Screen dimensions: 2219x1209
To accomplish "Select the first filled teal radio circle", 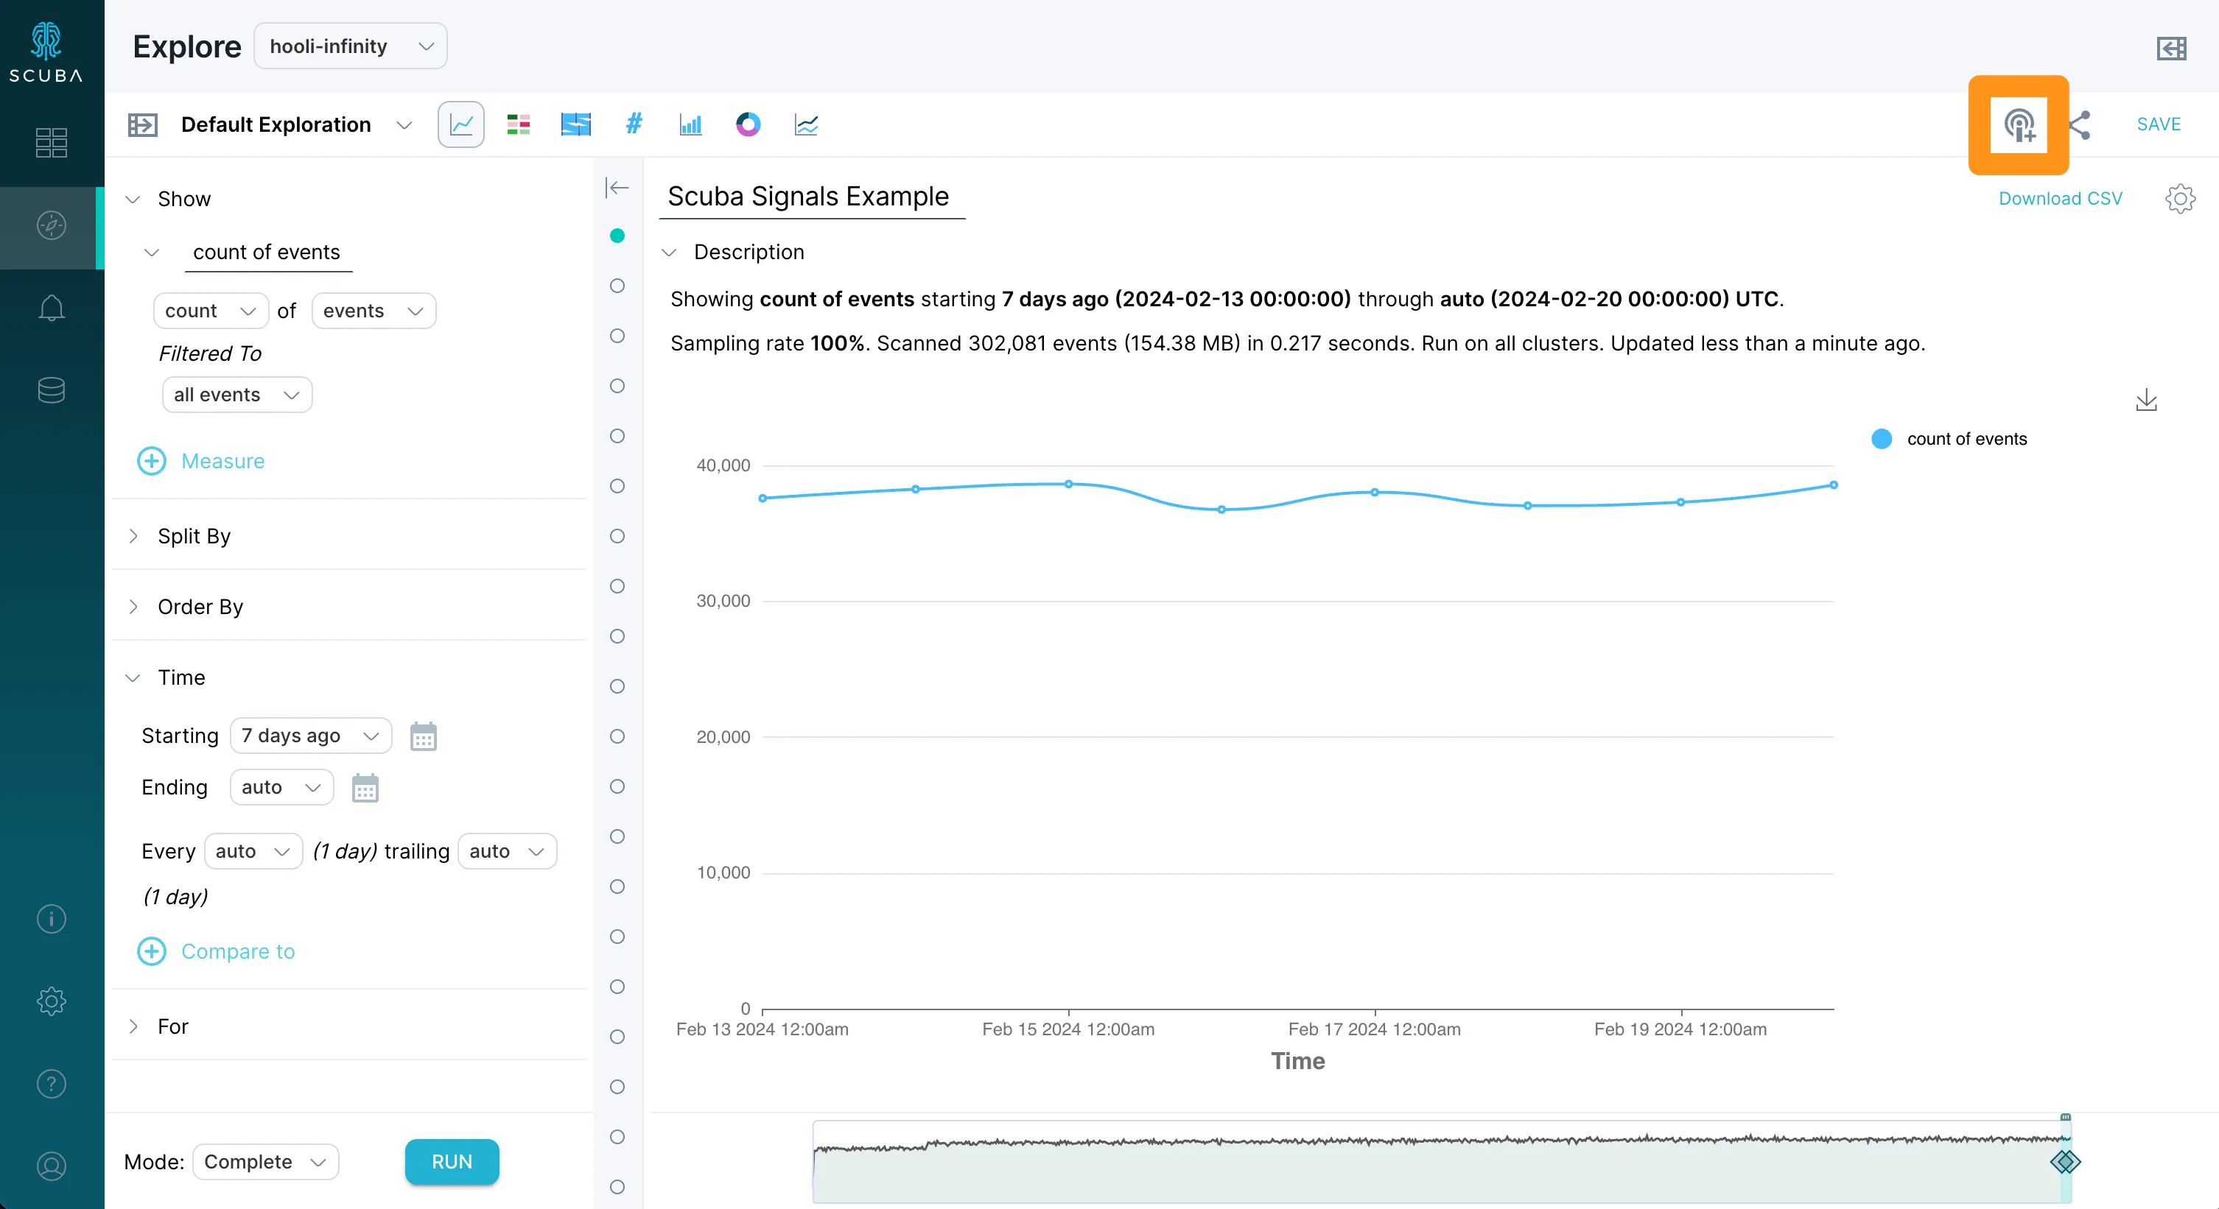I will click(x=617, y=236).
